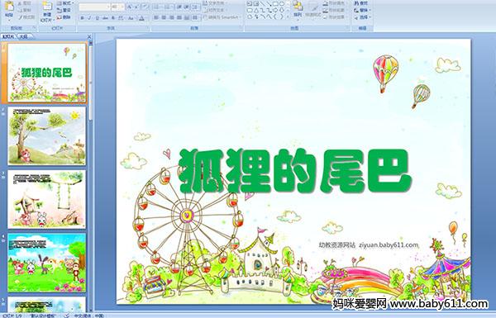The width and height of the screenshot is (496, 318).
Task: Switch to the Outline tab in the thumbnail pane
Action: click(23, 36)
